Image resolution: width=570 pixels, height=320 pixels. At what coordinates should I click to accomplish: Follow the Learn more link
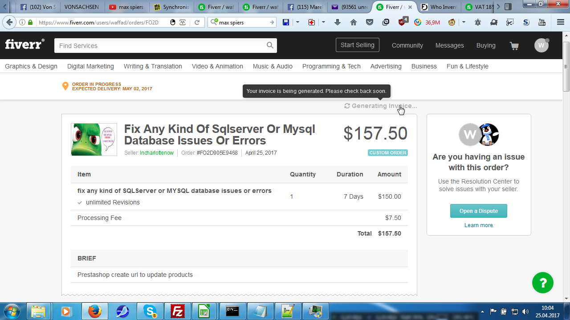[479, 225]
